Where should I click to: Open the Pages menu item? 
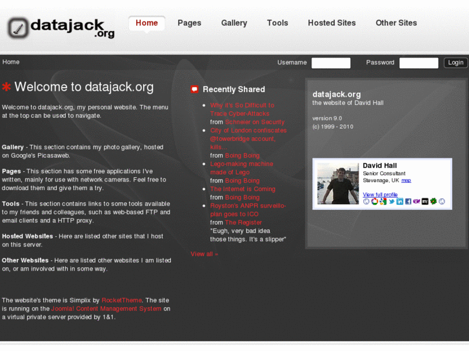point(189,23)
